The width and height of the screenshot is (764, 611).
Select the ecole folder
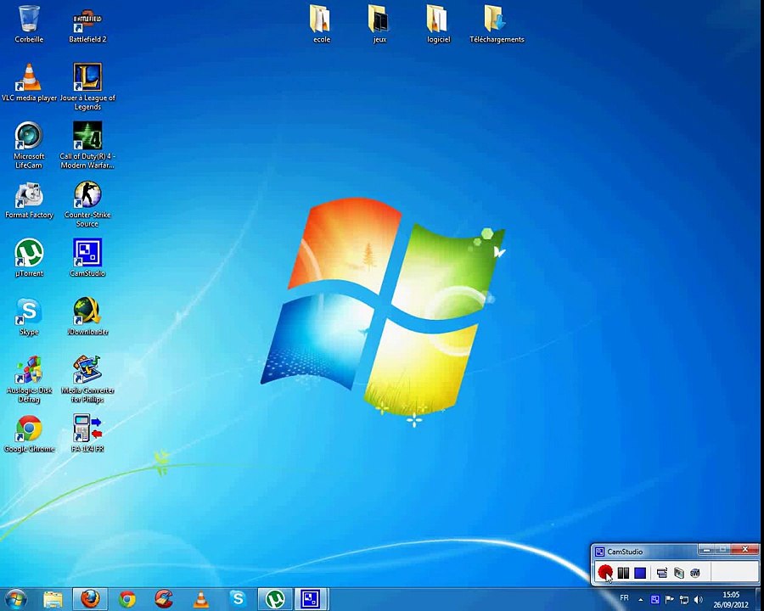point(321,24)
